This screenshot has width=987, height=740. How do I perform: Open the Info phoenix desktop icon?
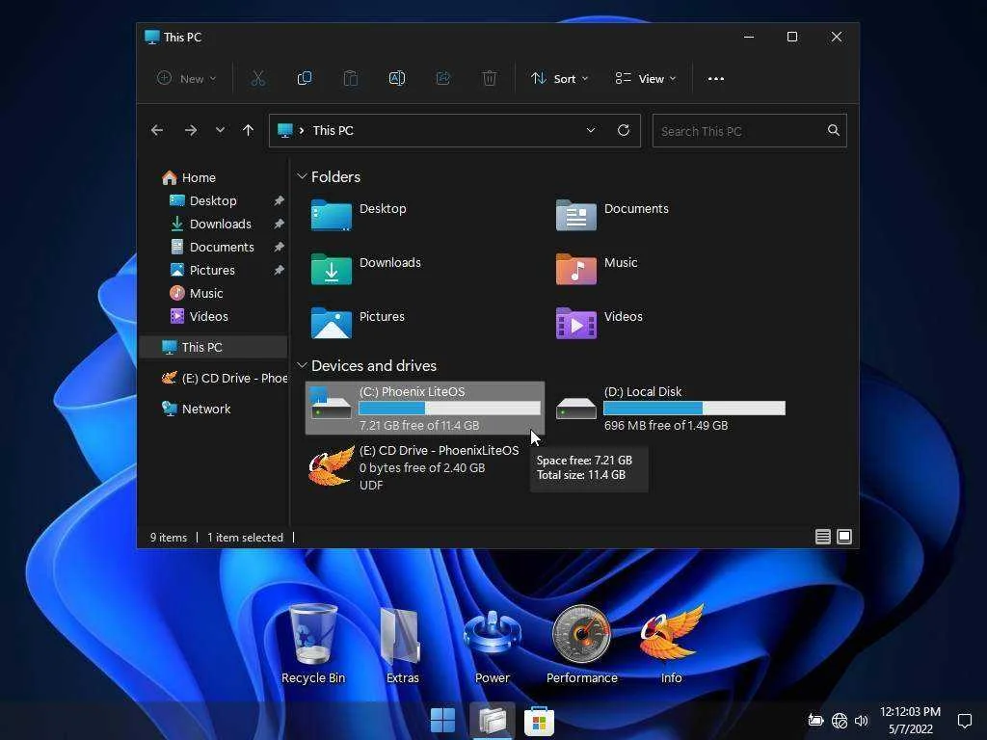click(x=671, y=643)
